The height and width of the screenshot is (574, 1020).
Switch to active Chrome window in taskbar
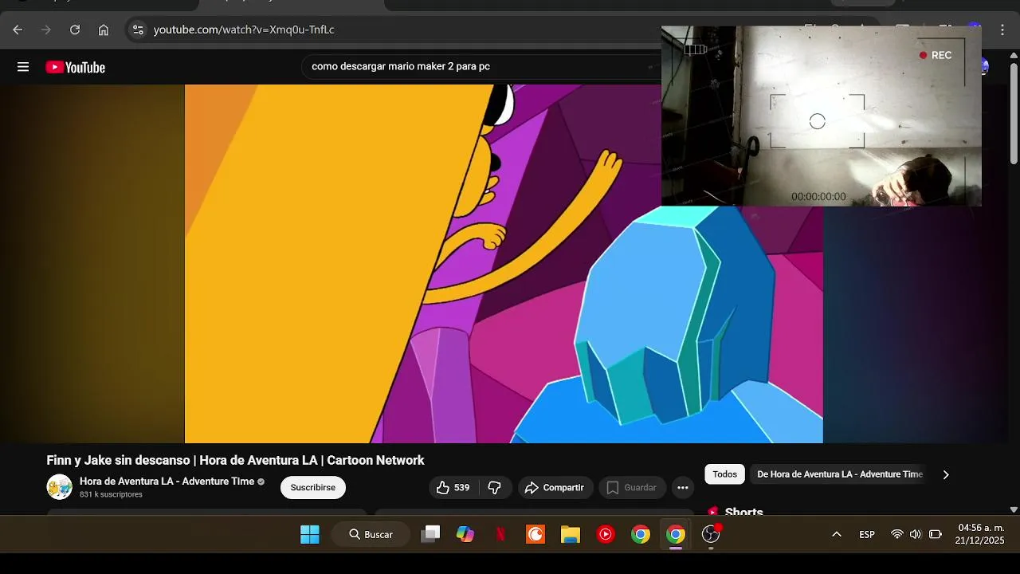676,534
